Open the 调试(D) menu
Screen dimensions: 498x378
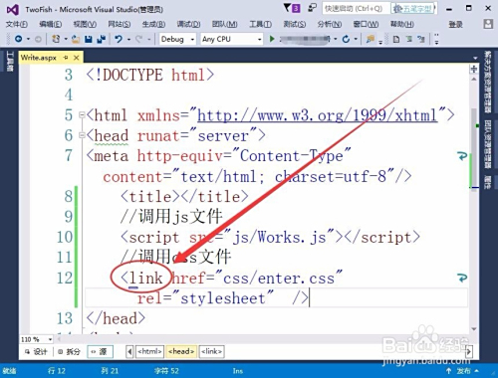tap(188, 24)
